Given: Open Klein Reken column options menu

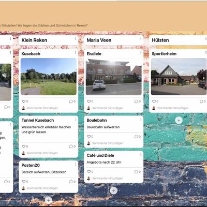Looking at the screenshot, I should (x=76, y=39).
